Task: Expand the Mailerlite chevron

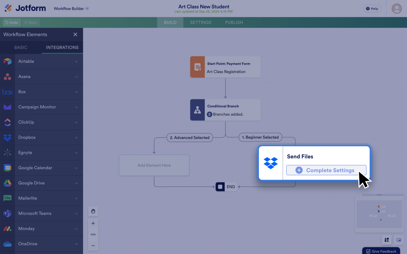Action: coord(76,198)
